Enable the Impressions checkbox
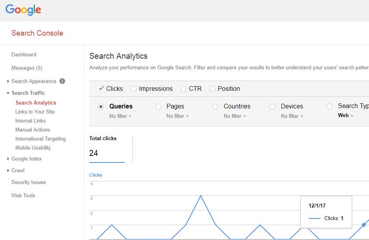Image resolution: width=369 pixels, height=240 pixels. (134, 89)
